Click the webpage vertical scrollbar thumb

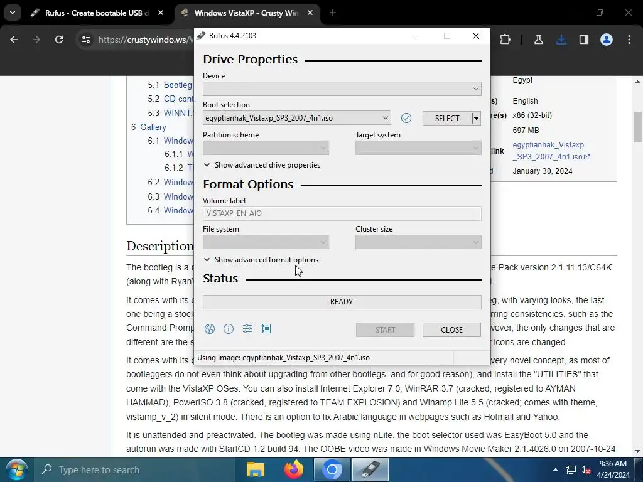(638, 127)
